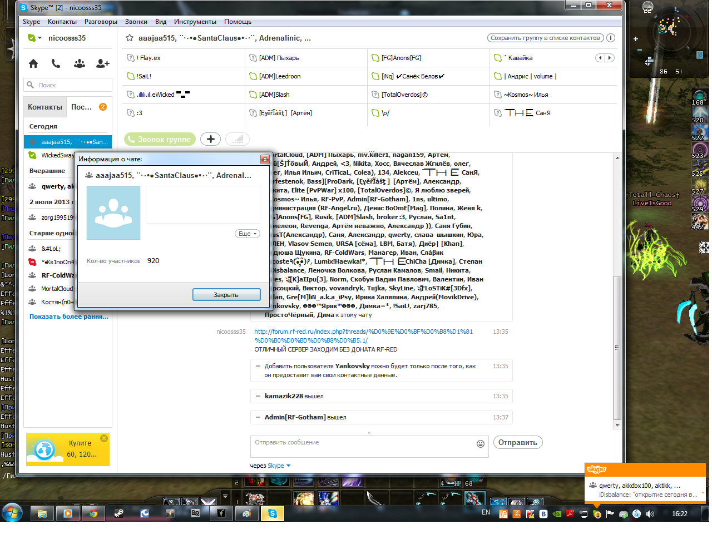Open Windows Media Player taskbar icon
This screenshot has width=712, height=534.
coord(67,513)
